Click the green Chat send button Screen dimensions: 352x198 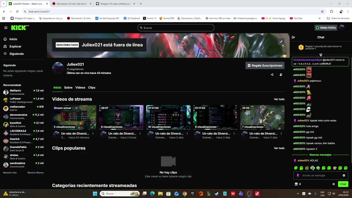coord(343,184)
